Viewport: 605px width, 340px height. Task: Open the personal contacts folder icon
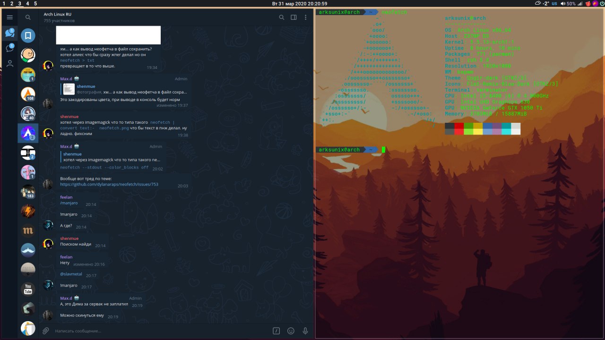pos(9,64)
